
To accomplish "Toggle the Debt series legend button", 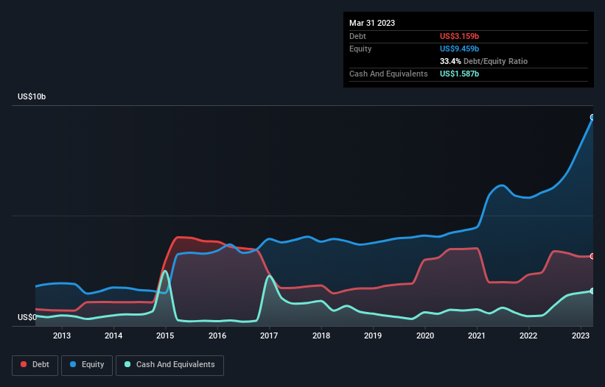I will coord(35,365).
